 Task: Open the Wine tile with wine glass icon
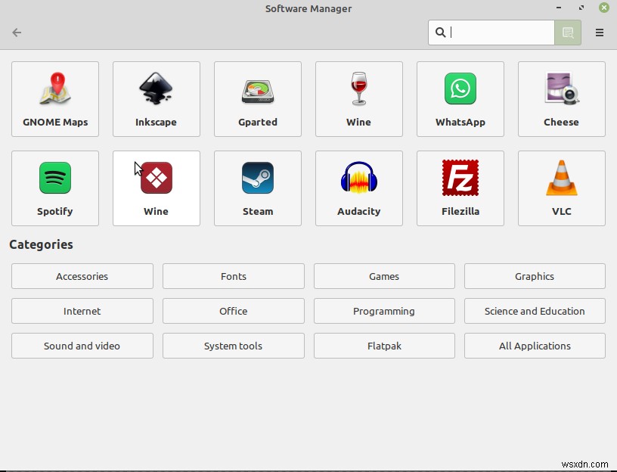pyautogui.click(x=359, y=99)
